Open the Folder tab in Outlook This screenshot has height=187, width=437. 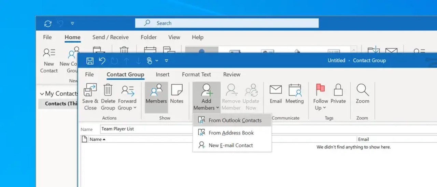point(149,37)
